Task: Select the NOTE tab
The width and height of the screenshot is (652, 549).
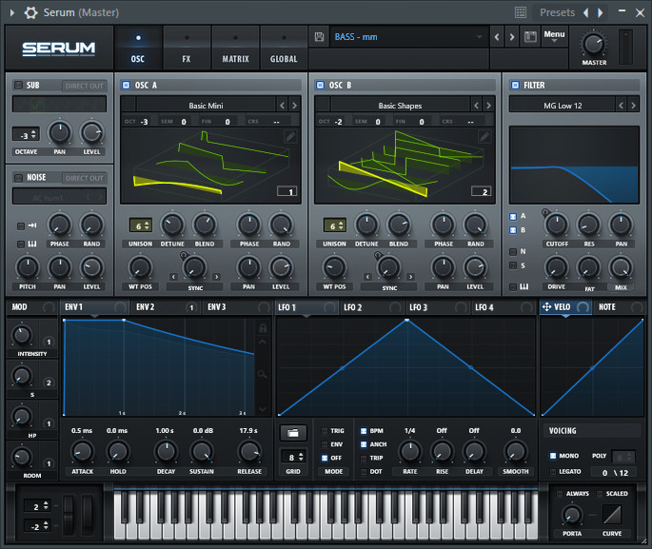Action: pos(620,307)
